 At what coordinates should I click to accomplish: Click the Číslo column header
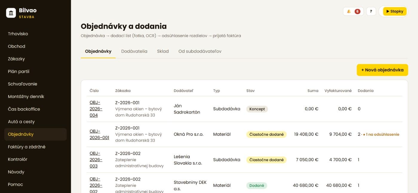(94, 91)
